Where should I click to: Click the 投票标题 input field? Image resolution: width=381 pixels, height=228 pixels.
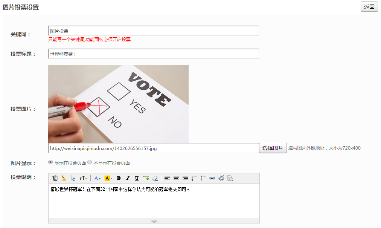point(153,54)
